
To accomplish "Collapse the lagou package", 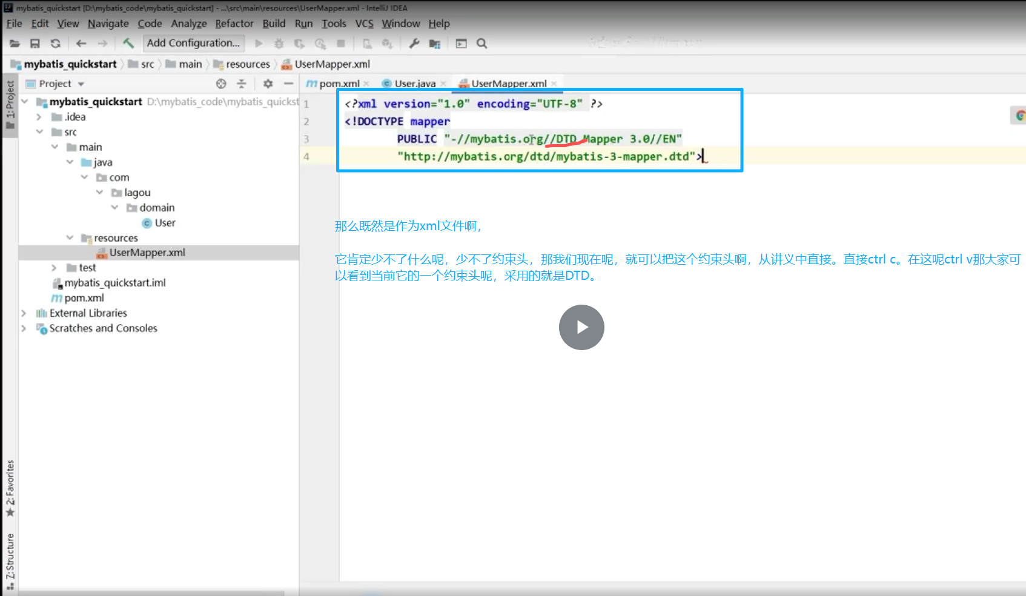I will 99,192.
